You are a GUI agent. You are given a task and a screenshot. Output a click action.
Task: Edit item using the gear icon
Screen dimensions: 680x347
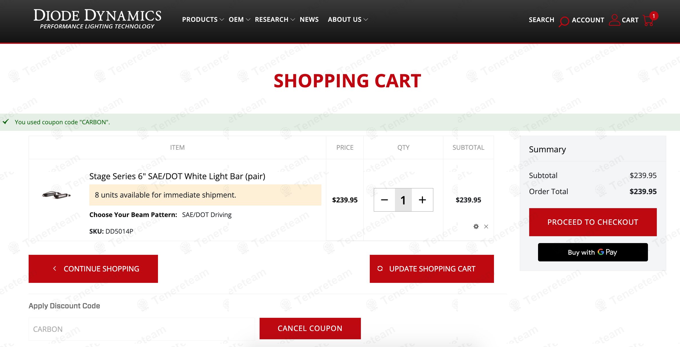point(476,226)
